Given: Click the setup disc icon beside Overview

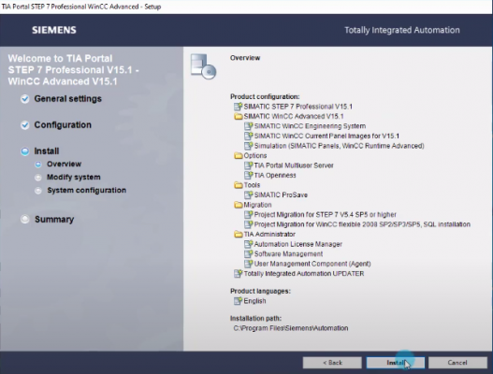Looking at the screenshot, I should point(203,66).
